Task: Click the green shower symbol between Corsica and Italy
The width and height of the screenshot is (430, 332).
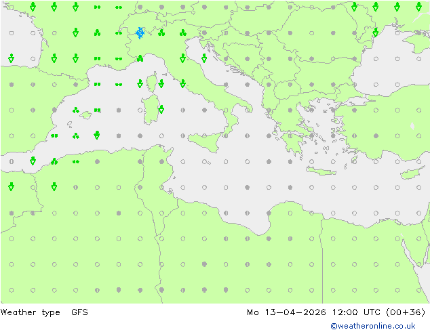Action: point(161,83)
